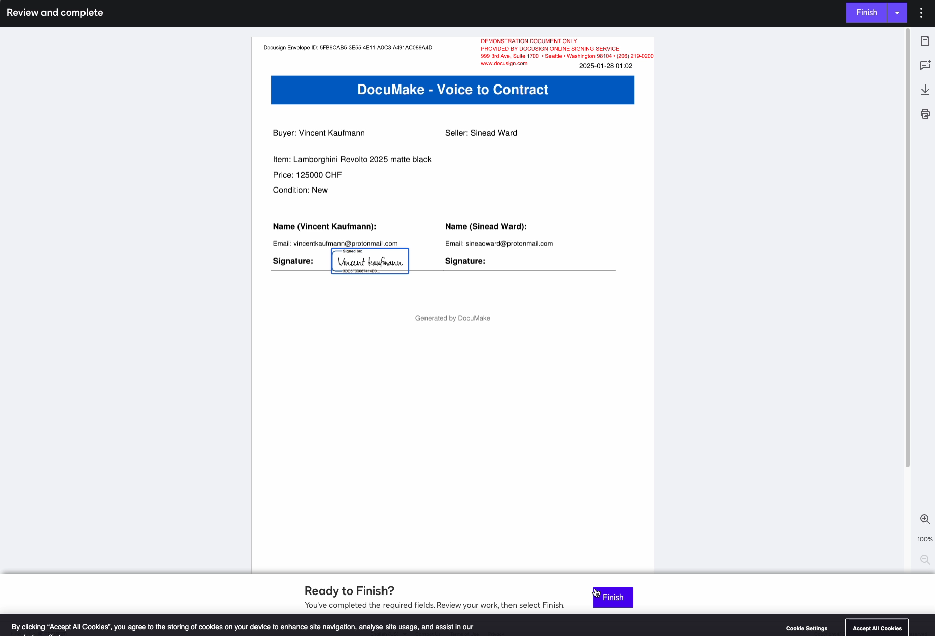Image resolution: width=935 pixels, height=636 pixels.
Task: Click the DocuMake - Voice to Contract title banner
Action: click(x=453, y=90)
